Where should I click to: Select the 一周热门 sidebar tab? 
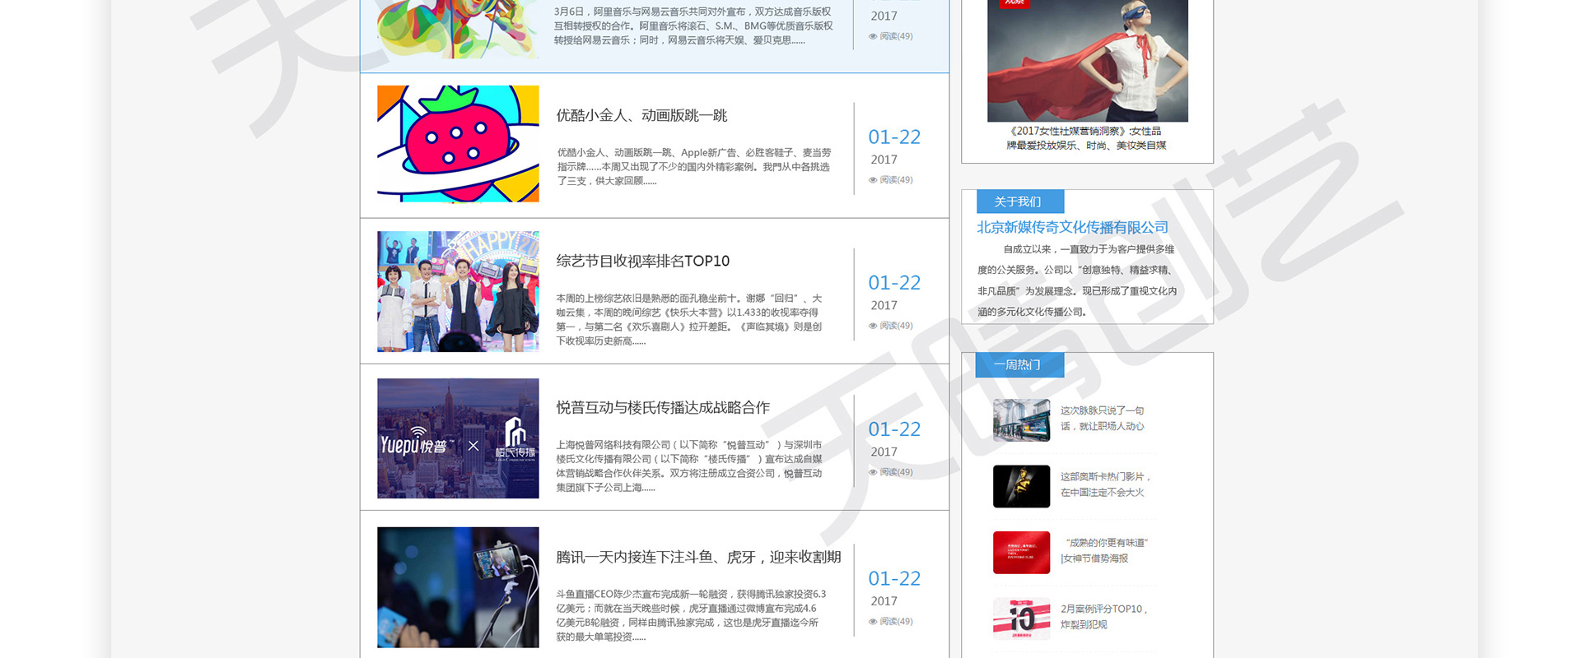pos(1019,365)
